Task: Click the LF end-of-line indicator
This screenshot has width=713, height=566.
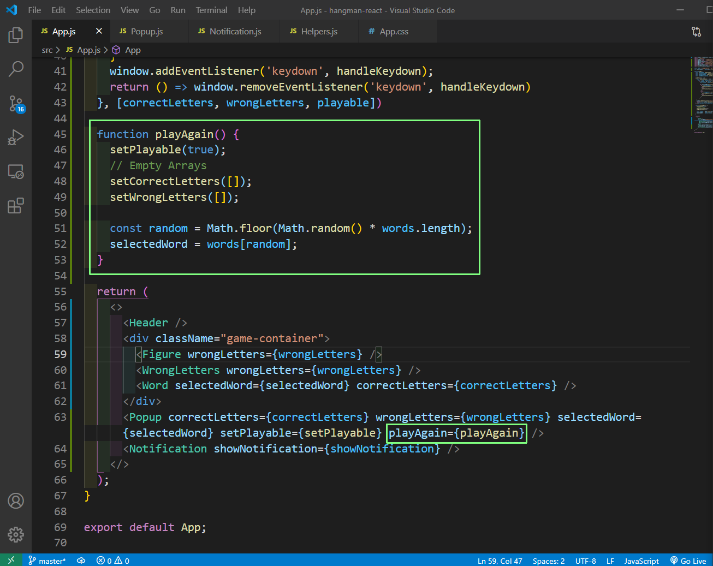Action: [x=610, y=561]
